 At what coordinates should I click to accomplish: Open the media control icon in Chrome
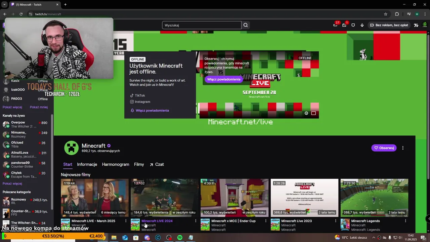point(409,14)
